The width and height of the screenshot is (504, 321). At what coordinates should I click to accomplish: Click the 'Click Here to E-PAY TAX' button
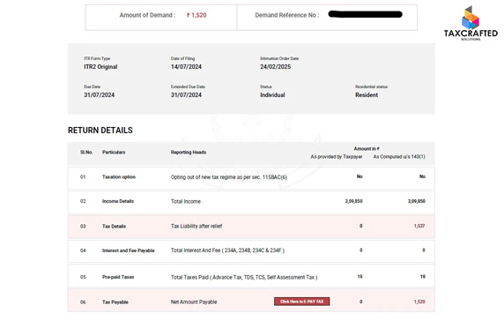(x=302, y=302)
